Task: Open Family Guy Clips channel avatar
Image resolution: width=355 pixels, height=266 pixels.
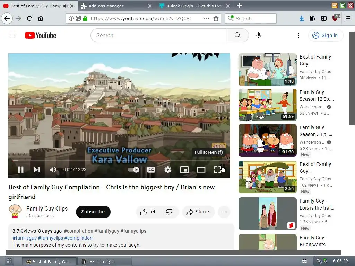Action: (15, 211)
